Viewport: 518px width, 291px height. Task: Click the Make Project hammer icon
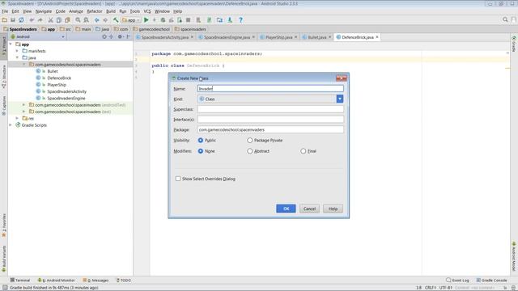[x=116, y=20]
